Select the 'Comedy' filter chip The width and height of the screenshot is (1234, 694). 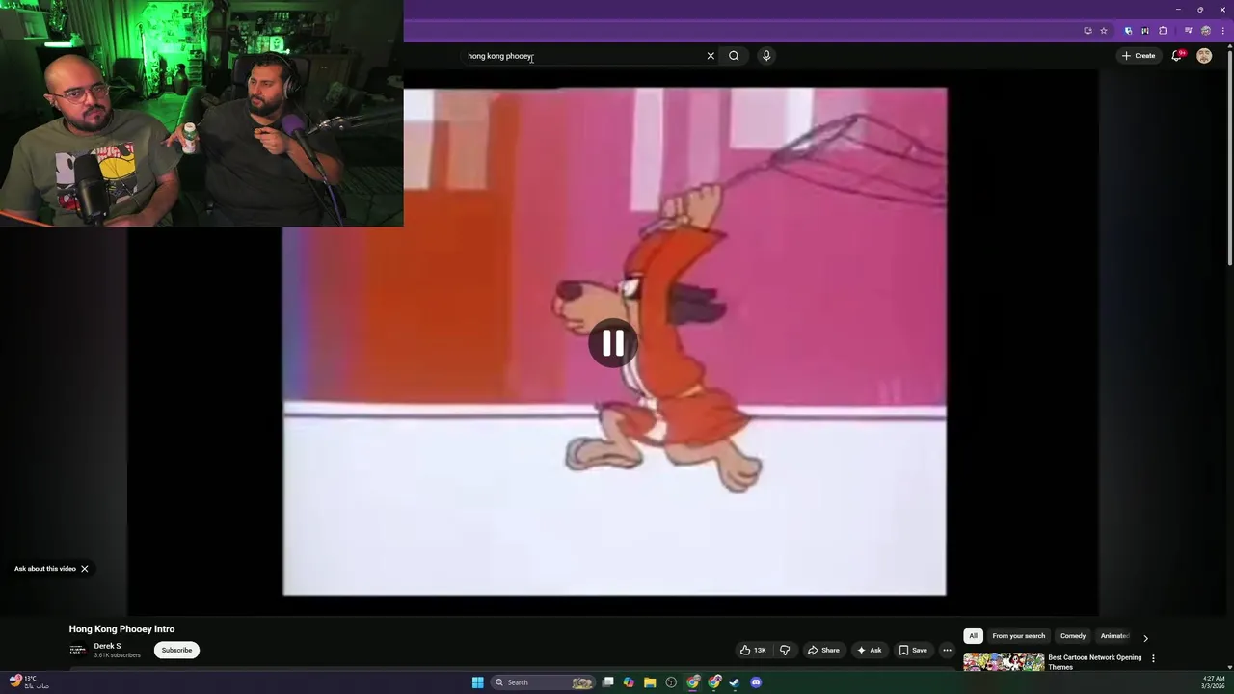(x=1073, y=636)
